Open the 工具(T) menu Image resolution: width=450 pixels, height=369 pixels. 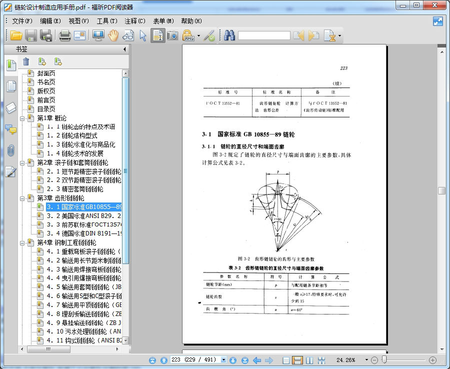click(107, 21)
